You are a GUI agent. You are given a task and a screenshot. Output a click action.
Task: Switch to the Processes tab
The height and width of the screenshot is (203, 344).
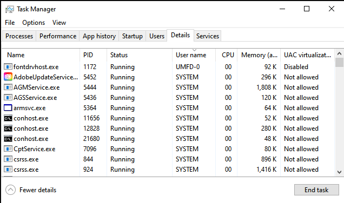pyautogui.click(x=19, y=36)
